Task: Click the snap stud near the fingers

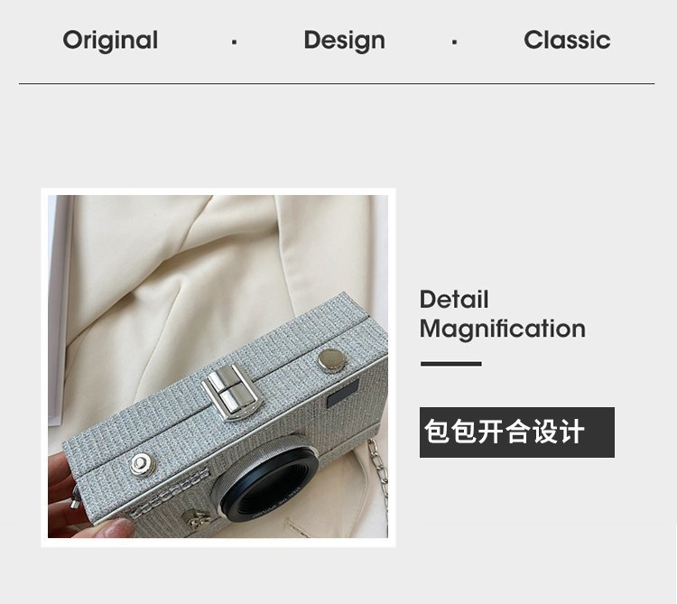Action: click(x=142, y=465)
